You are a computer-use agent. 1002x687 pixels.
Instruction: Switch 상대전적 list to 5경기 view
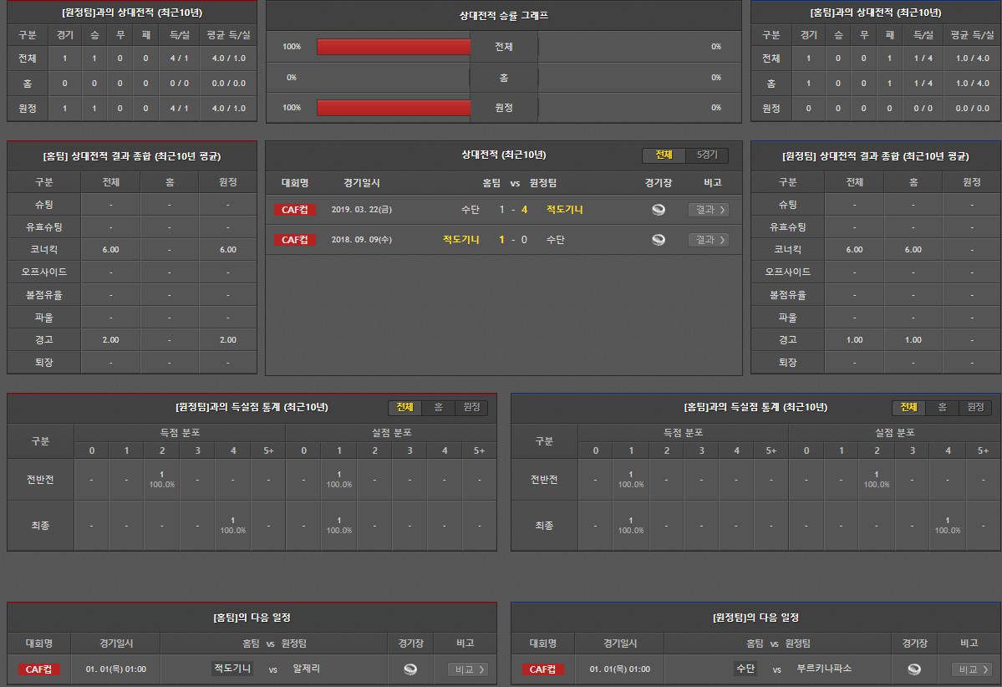pos(706,155)
